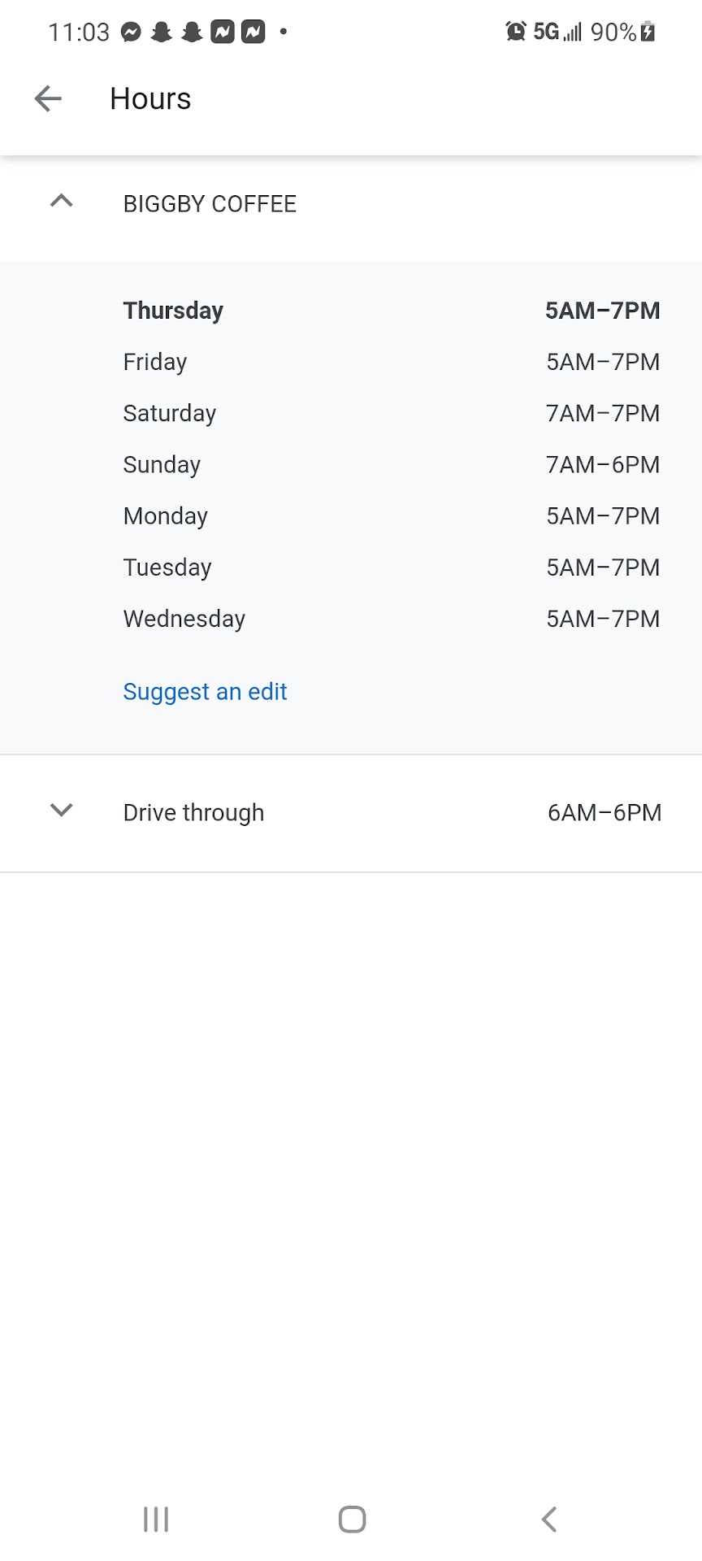Expand the Drive through hours
The height and width of the screenshot is (1561, 702).
[62, 811]
